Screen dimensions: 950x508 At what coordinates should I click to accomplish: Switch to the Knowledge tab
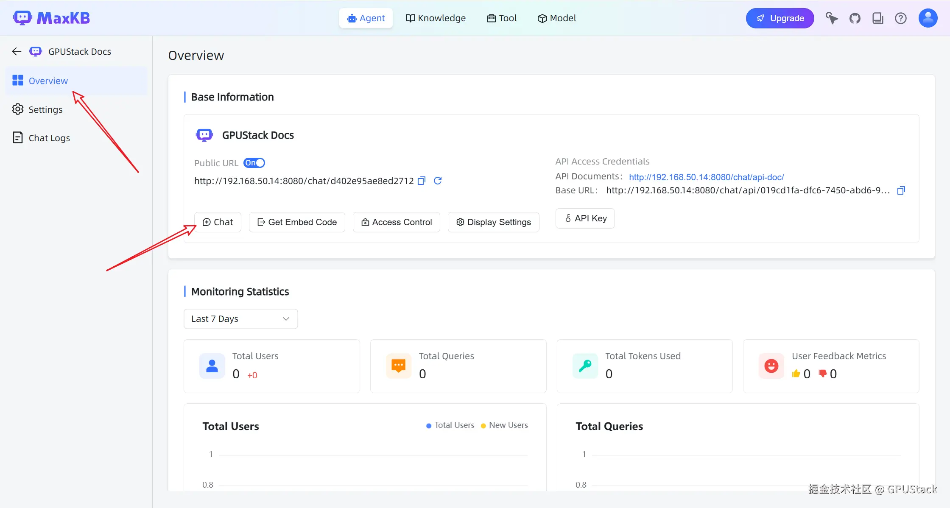point(436,18)
